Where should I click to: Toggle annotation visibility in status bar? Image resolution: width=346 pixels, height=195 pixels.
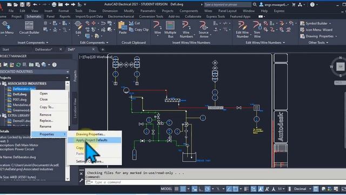261,189
